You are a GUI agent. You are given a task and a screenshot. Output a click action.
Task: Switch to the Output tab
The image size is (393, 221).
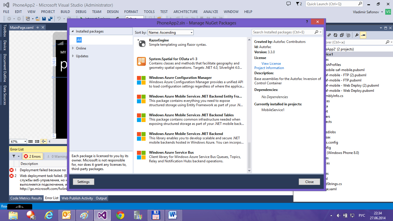(x=101, y=198)
